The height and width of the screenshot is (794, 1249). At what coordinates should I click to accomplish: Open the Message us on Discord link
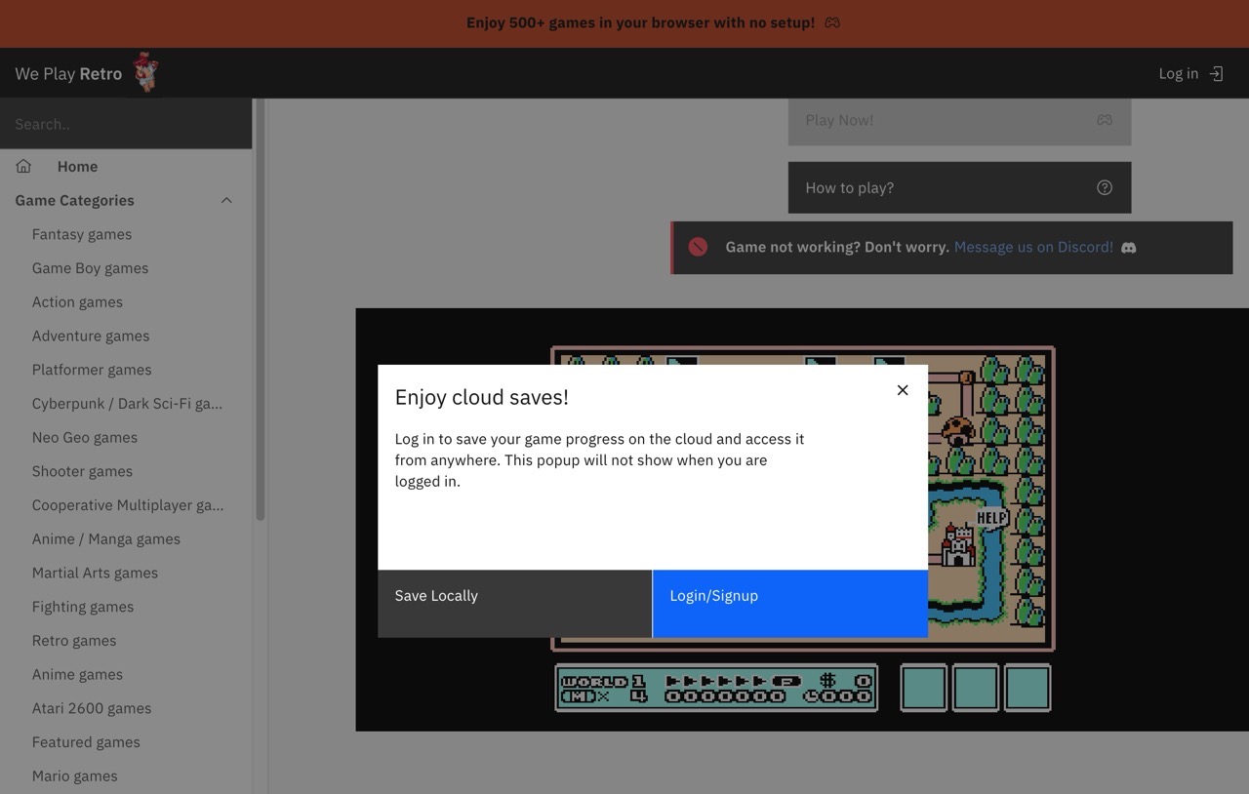(x=1033, y=247)
